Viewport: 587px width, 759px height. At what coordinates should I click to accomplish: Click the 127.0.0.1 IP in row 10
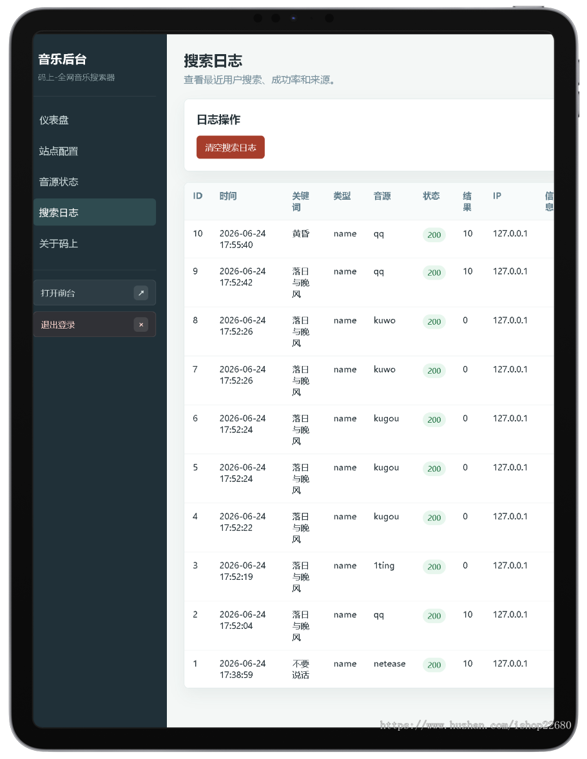(510, 233)
